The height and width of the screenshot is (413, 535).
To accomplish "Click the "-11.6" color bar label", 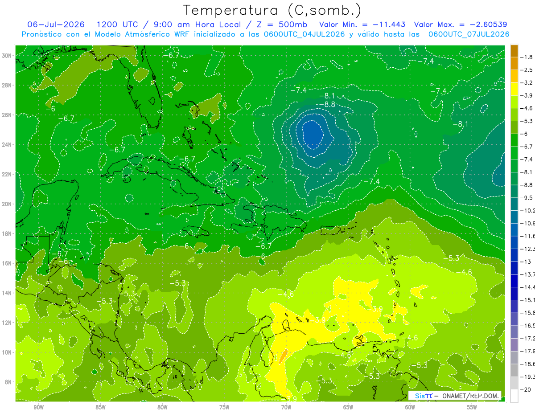I will pyautogui.click(x=528, y=236).
